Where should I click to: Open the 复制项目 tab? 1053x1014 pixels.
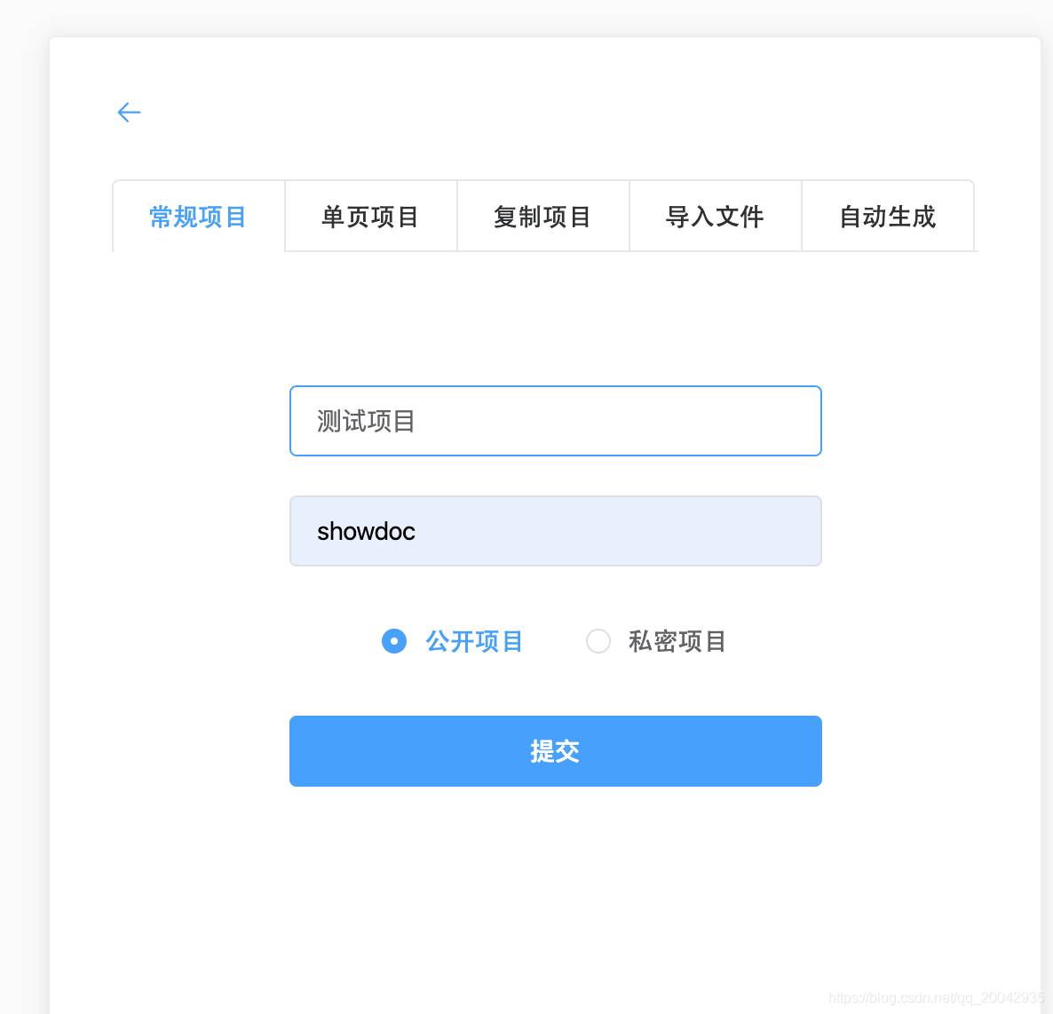(542, 216)
